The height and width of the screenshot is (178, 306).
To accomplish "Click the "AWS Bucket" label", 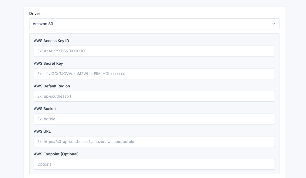I will tap(45, 109).
